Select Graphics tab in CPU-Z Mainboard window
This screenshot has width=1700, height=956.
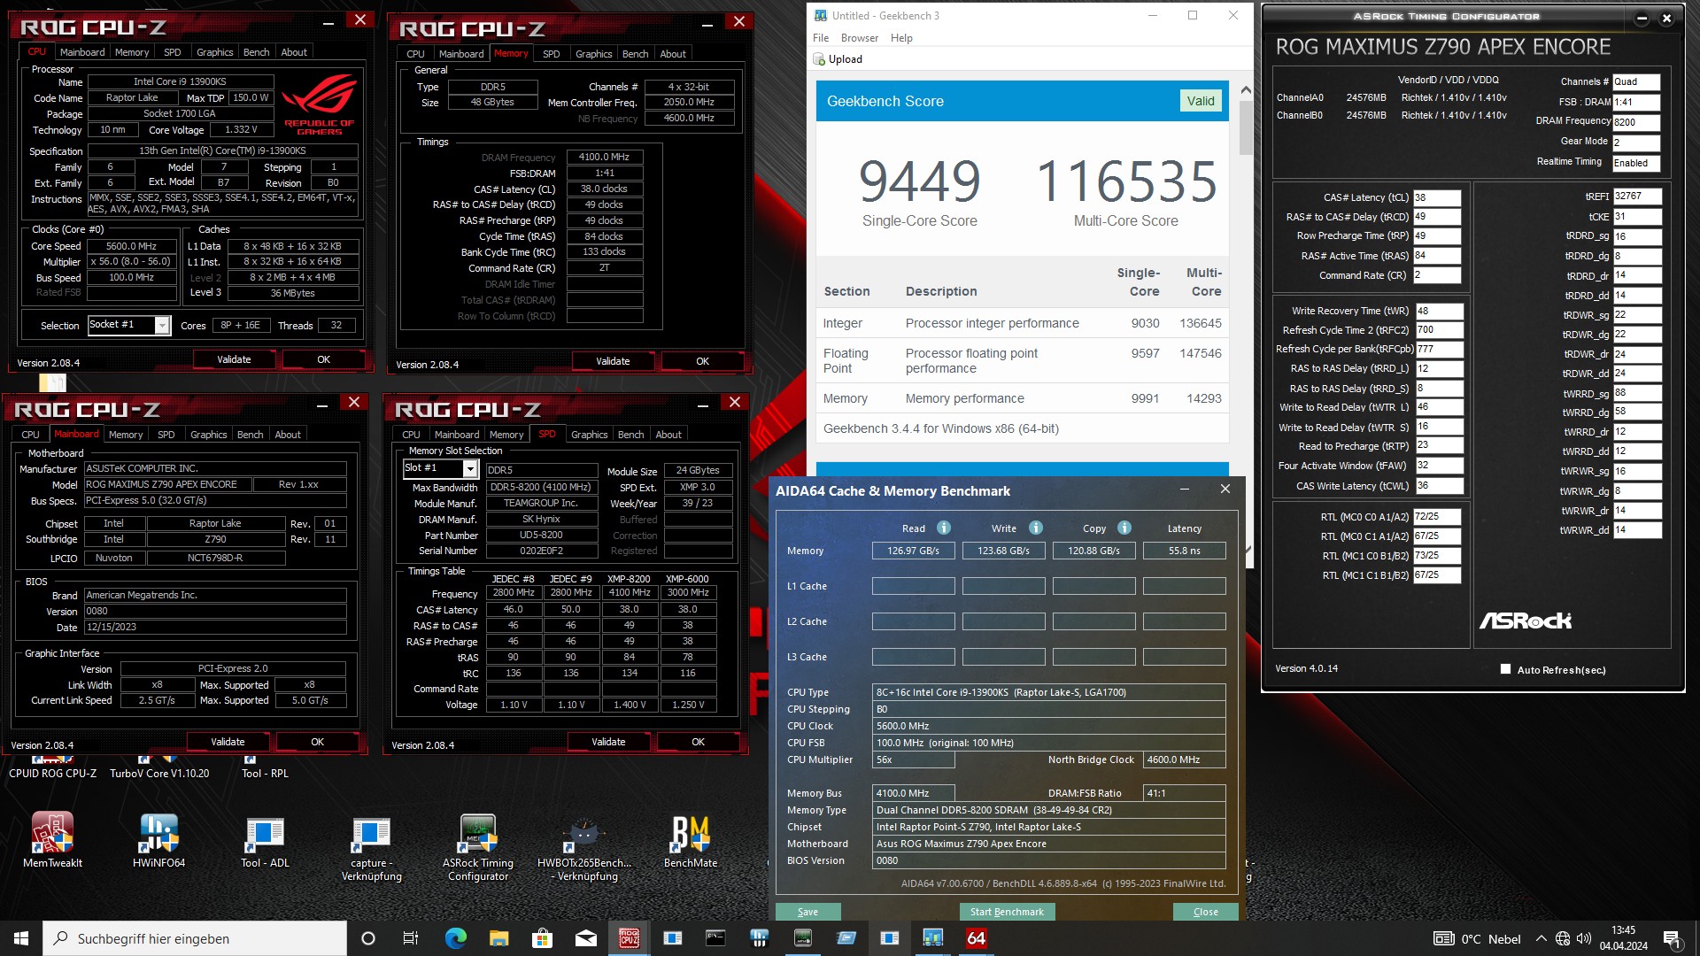coord(209,435)
